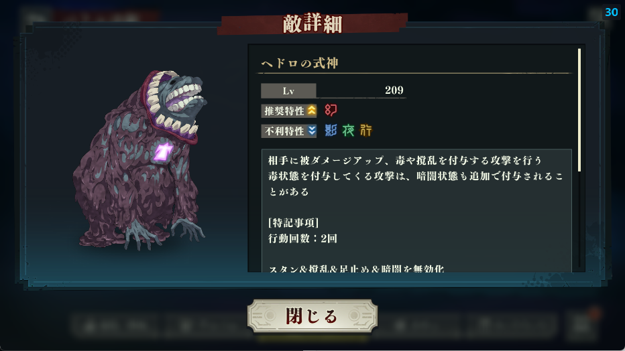Select the blue 影 disadvantage trait icon
The width and height of the screenshot is (625, 351).
331,130
